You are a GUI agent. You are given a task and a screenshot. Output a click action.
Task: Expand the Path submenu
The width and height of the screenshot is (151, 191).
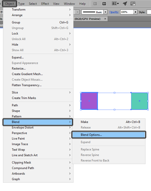pyautogui.click(x=38, y=105)
